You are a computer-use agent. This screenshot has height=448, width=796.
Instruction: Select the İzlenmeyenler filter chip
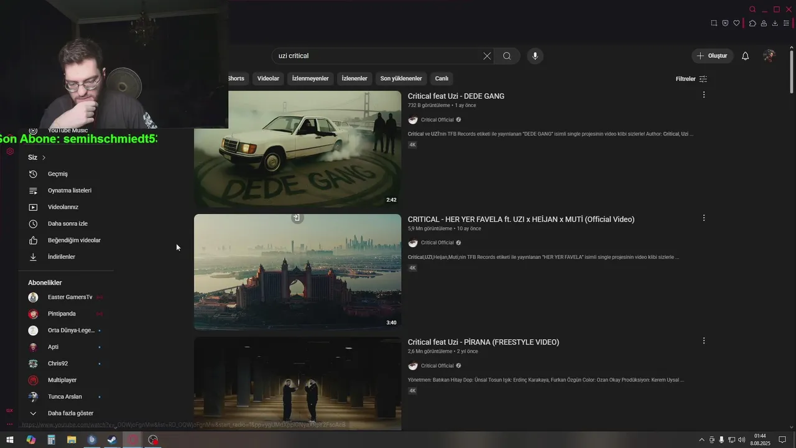click(310, 78)
